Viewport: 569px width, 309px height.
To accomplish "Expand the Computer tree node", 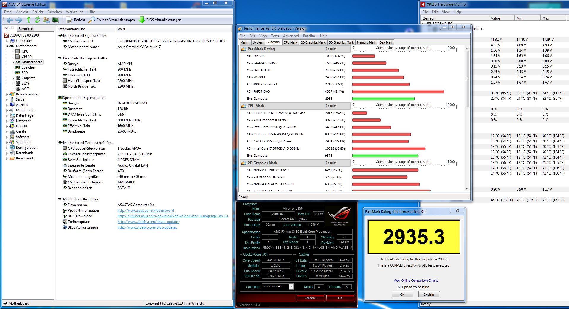I will click(x=7, y=41).
